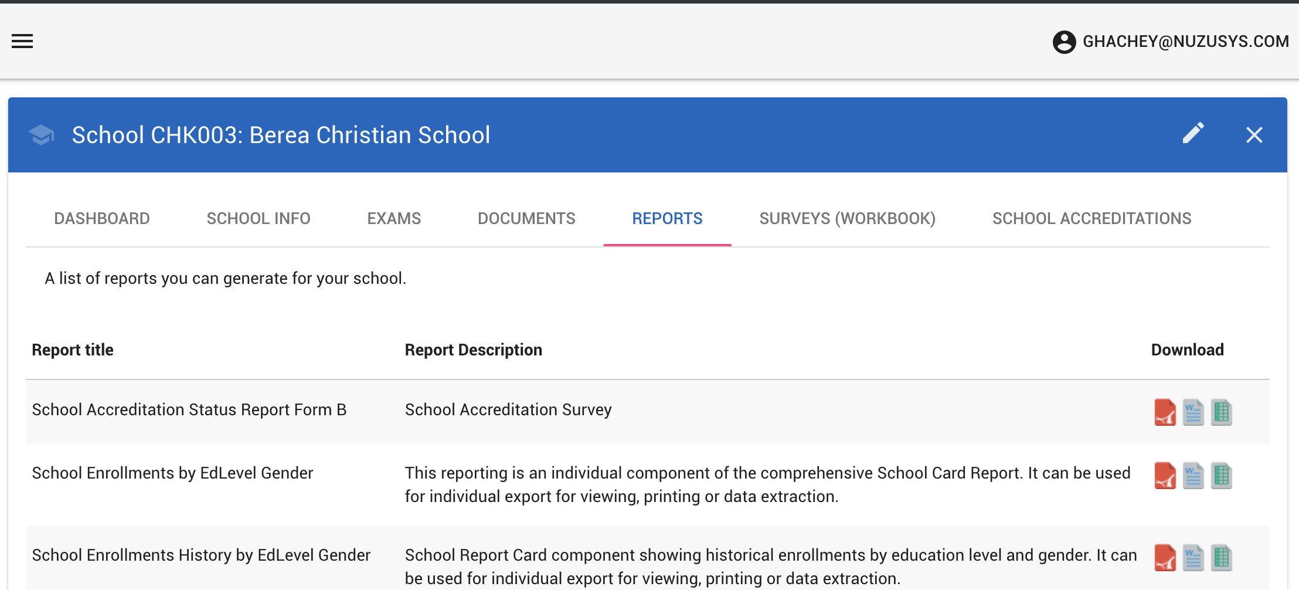Image resolution: width=1299 pixels, height=590 pixels.
Task: Get Enrollments History report as Word document
Action: tap(1193, 558)
